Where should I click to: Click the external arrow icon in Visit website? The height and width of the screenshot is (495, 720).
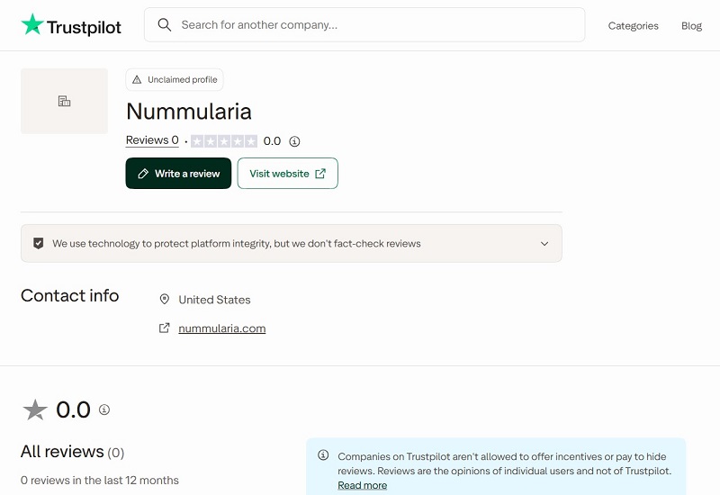click(x=320, y=174)
